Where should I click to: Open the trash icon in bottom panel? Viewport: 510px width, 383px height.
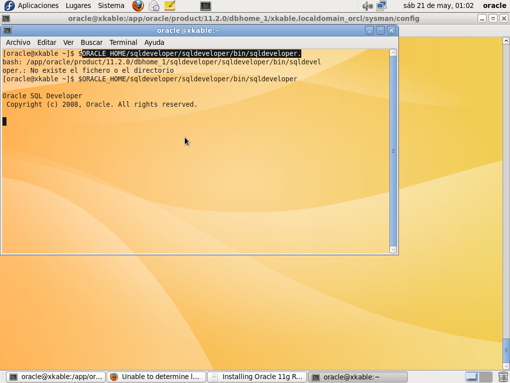tap(503, 377)
